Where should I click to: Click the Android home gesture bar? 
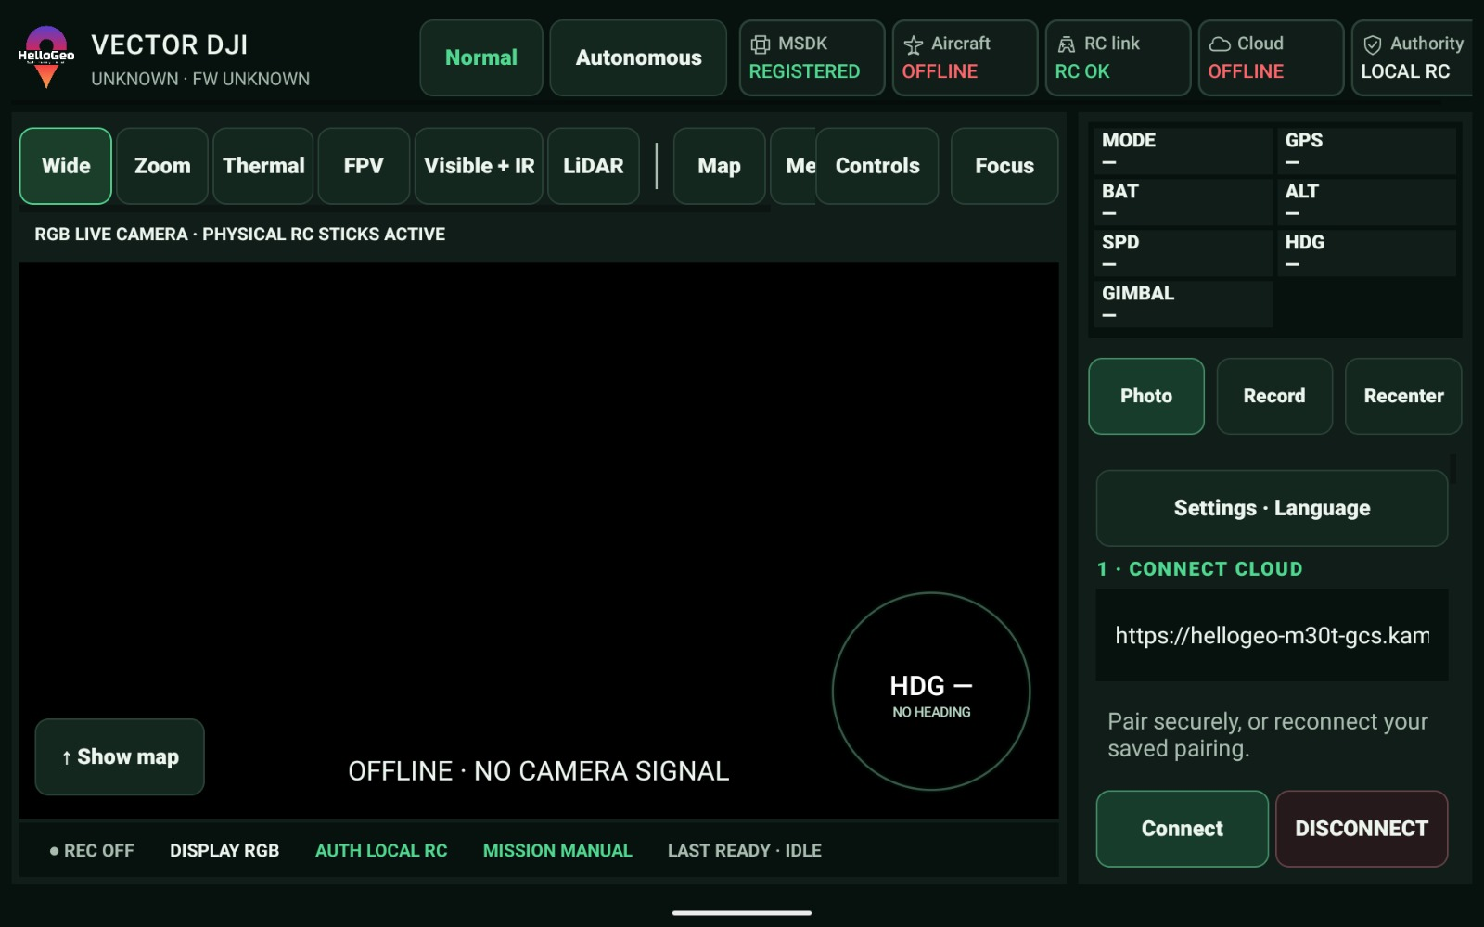(742, 912)
